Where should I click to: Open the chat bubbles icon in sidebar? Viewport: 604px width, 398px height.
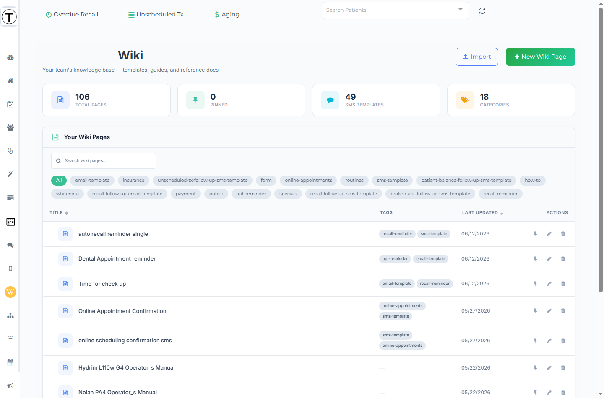pos(10,245)
